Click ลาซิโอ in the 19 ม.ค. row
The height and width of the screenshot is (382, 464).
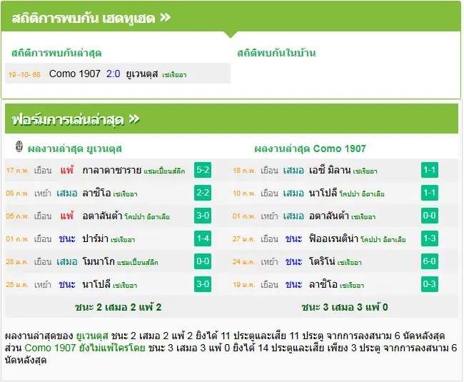pos(323,284)
